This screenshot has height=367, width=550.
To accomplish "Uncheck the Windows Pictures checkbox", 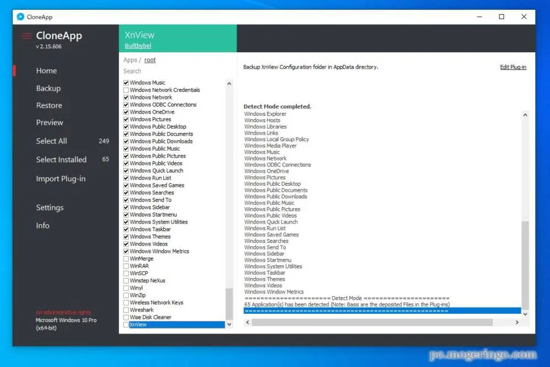I will (126, 120).
